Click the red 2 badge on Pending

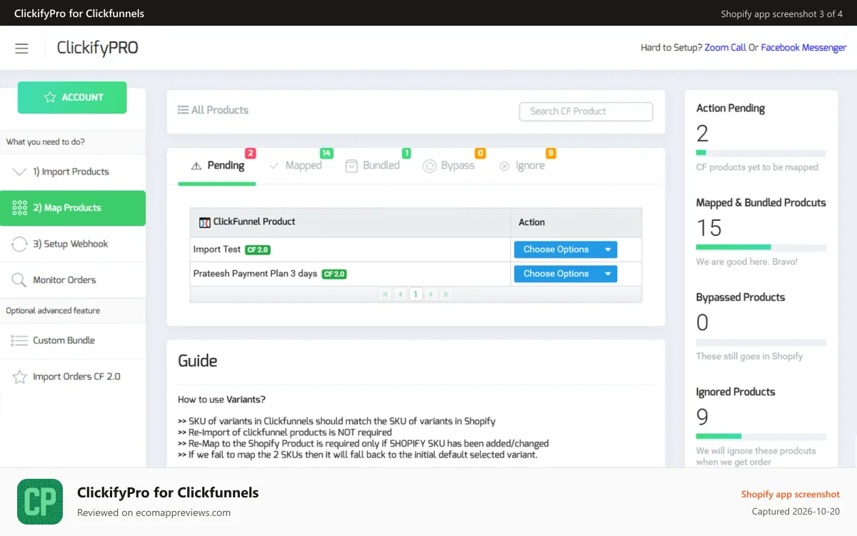tap(250, 153)
